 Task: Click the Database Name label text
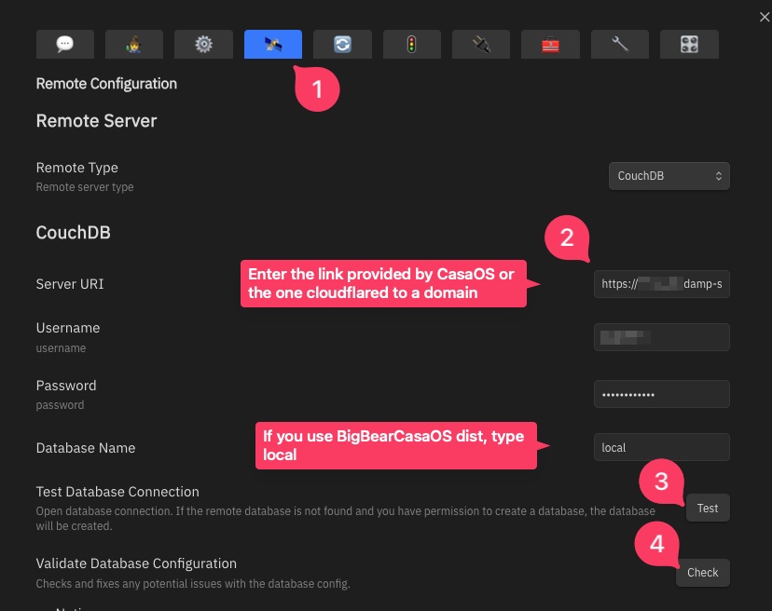[x=86, y=448]
